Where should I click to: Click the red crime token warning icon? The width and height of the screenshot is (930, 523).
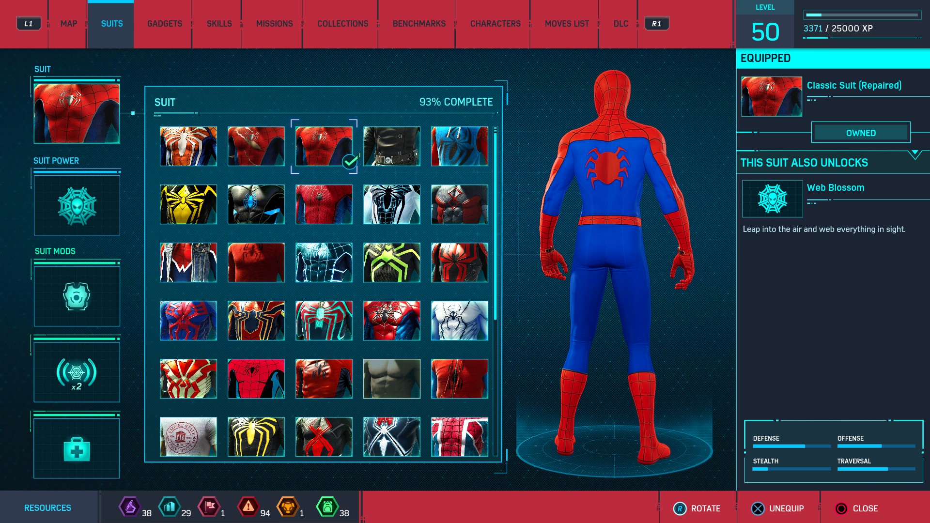pyautogui.click(x=248, y=507)
